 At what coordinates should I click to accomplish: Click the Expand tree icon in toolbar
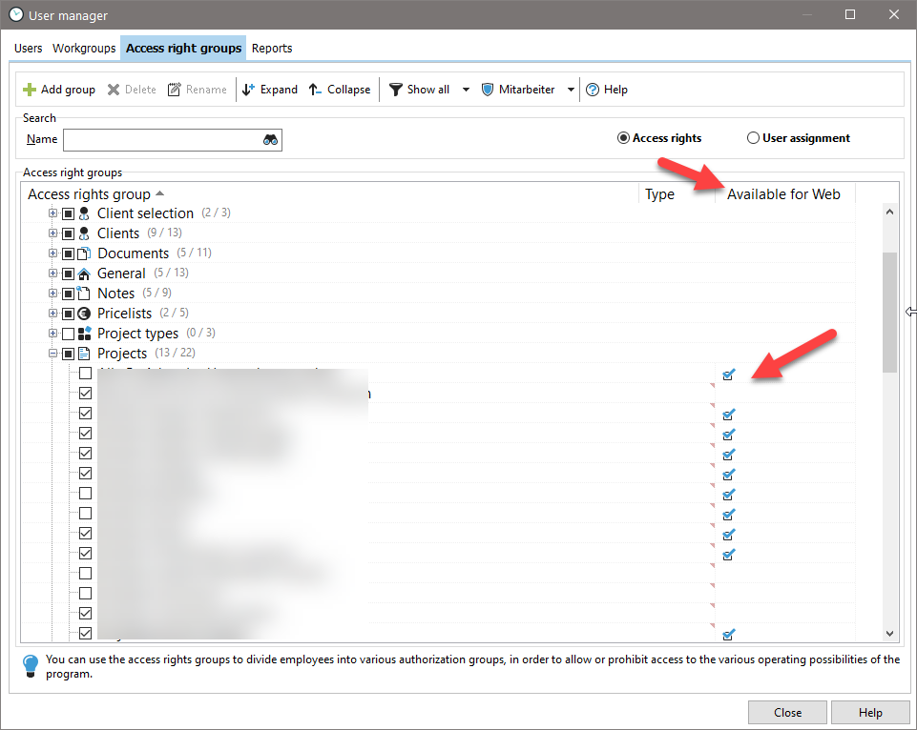(x=249, y=90)
